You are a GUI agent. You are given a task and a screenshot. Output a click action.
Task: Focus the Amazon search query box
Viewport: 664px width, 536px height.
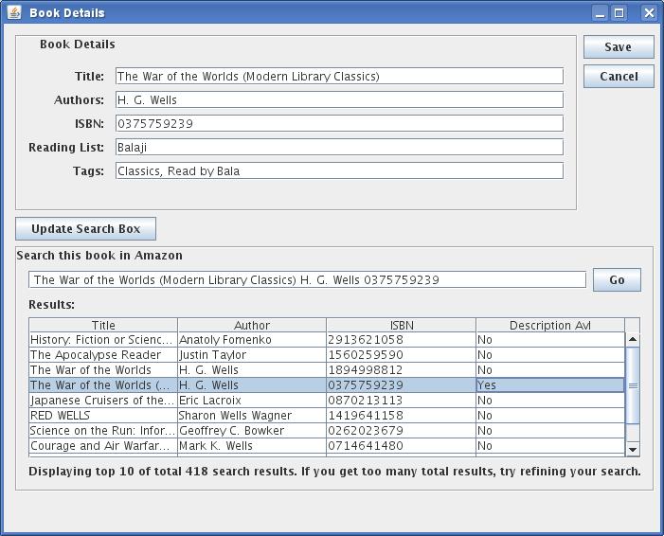pos(307,280)
